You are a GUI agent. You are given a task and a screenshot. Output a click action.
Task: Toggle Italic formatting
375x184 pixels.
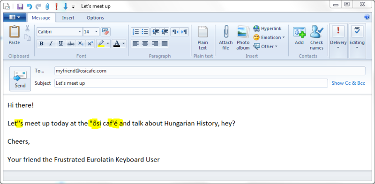pos(51,44)
